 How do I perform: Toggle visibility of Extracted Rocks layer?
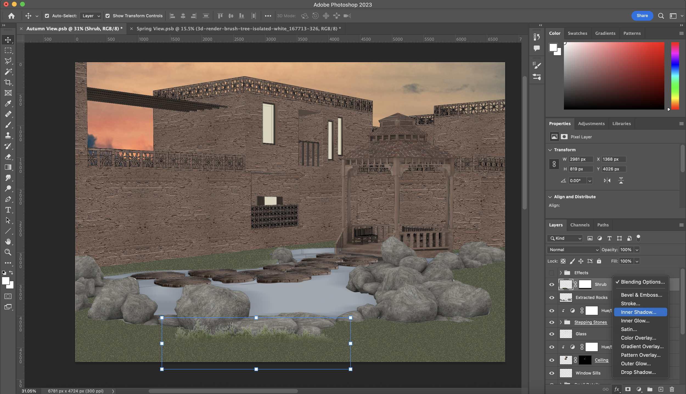pos(552,297)
